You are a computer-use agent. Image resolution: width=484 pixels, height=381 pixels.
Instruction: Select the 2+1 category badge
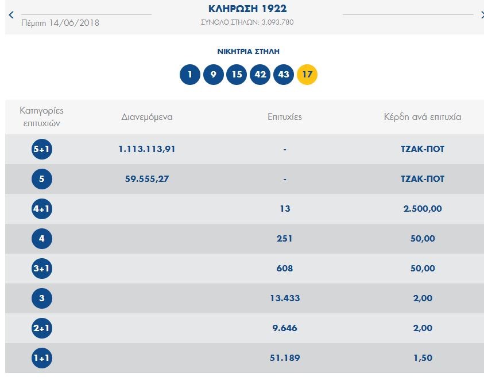(41, 328)
